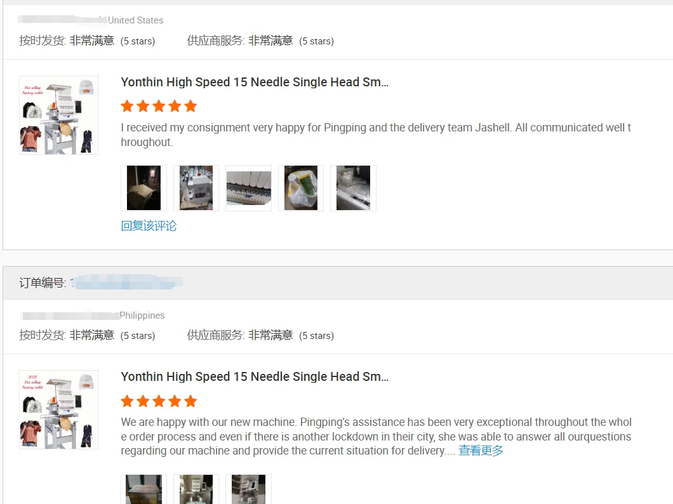Open first review's needle bar close-up photo
Viewport: 673px width, 504px height.
coord(248,188)
